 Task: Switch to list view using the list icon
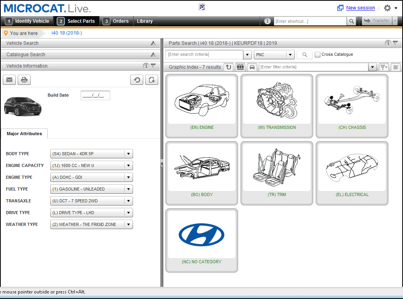point(395,67)
